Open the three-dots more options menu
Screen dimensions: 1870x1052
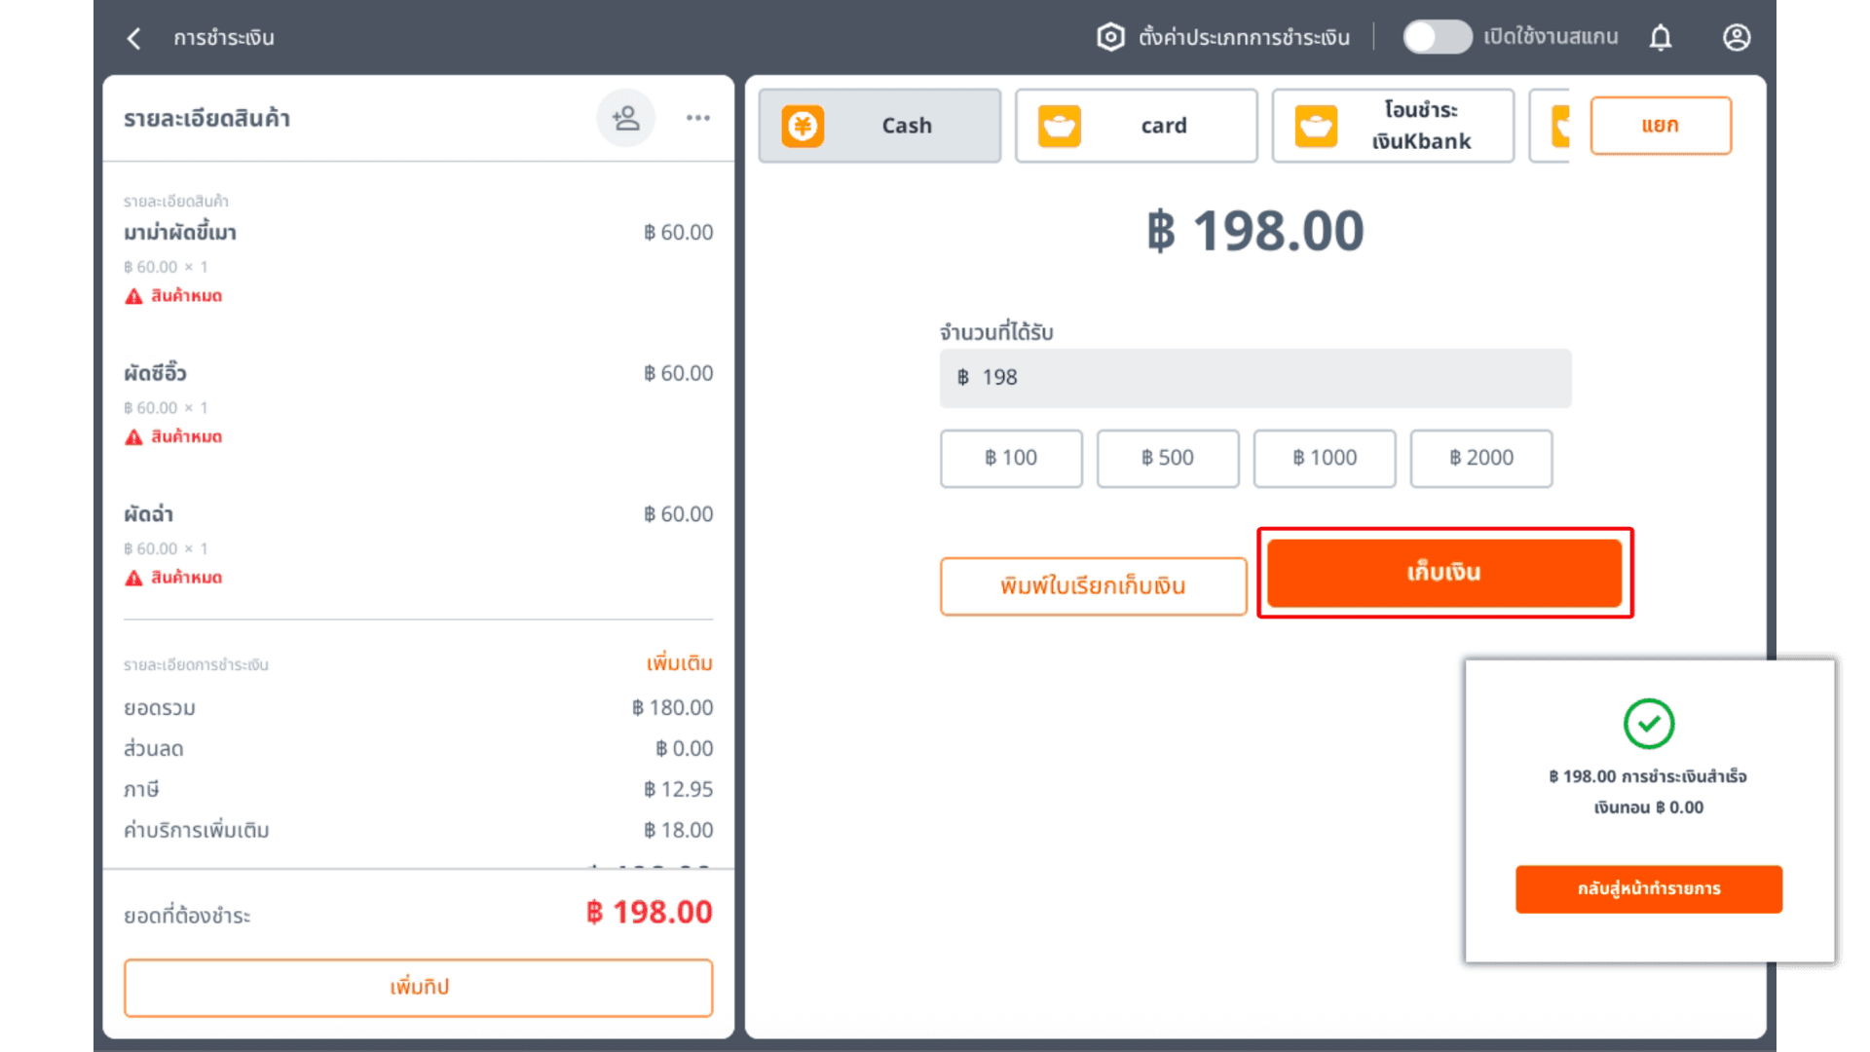(697, 118)
